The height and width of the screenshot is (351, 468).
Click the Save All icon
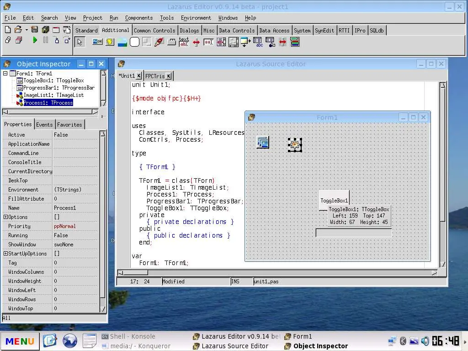45,30
